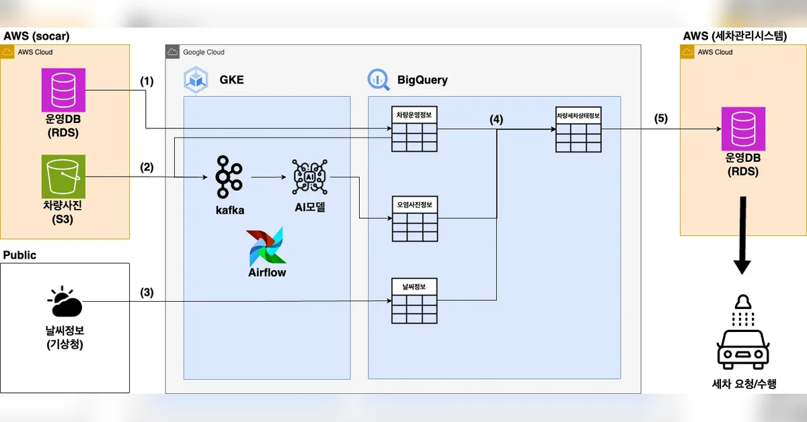Click the 'GKE' label

(x=232, y=80)
